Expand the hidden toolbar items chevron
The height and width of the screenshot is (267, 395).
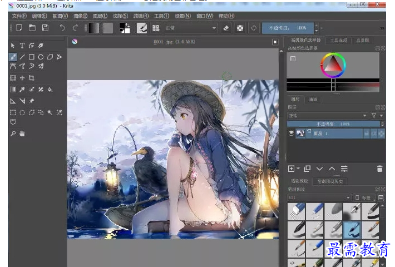(x=382, y=28)
